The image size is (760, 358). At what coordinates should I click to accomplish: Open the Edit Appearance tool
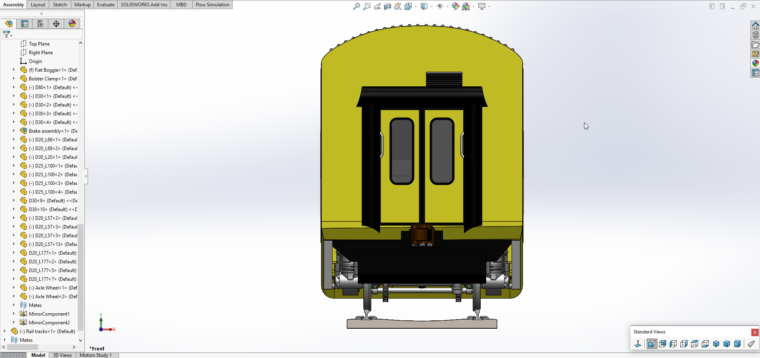coord(455,6)
